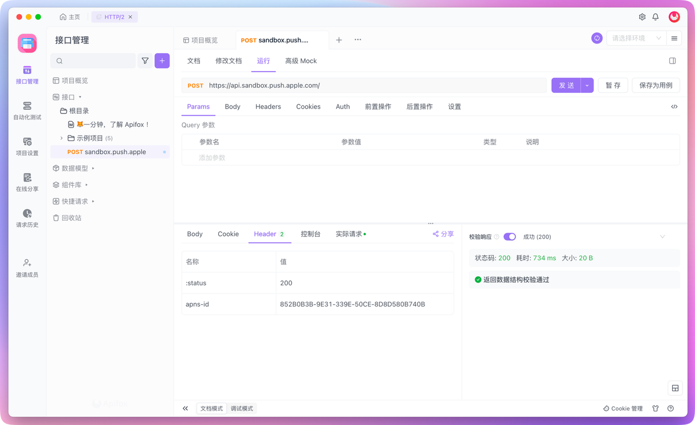Viewport: 695px width, 425px height.
Task: Open the 设置 tab
Action: coord(454,107)
